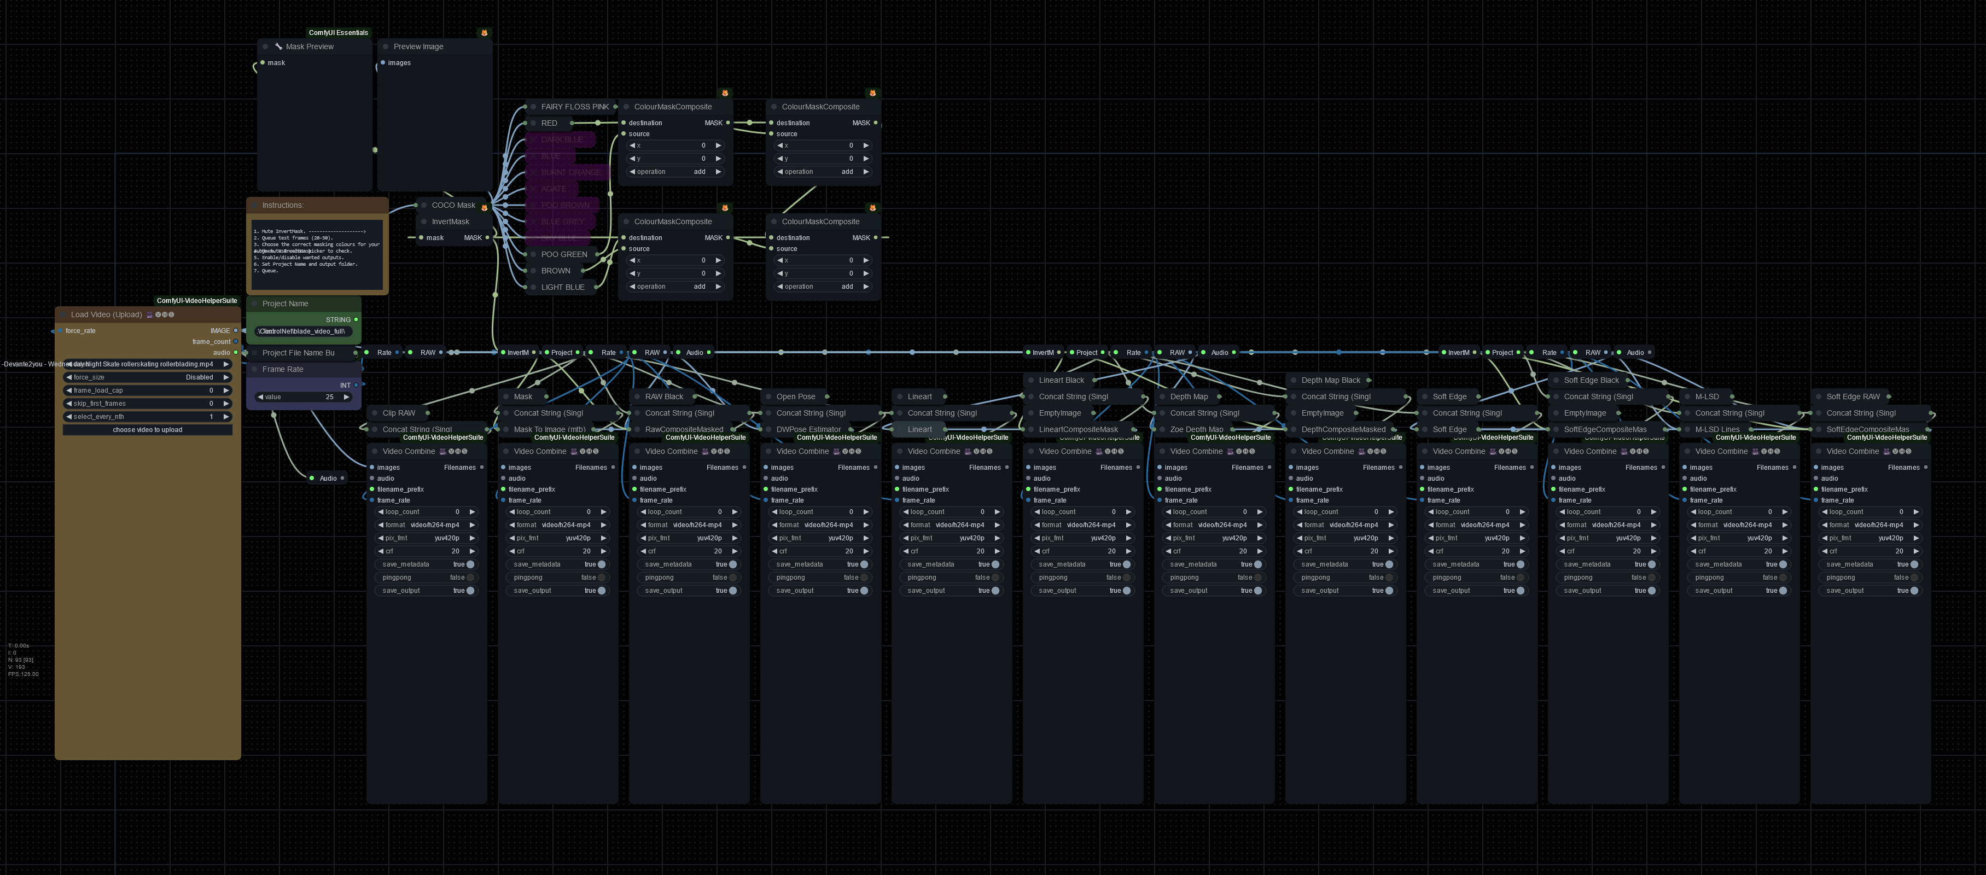Click the camera icon in Load Video (Upload) title
The height and width of the screenshot is (875, 1986).
click(149, 314)
